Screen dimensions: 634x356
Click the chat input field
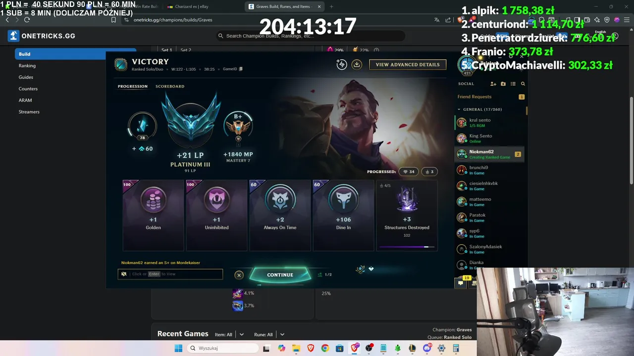(x=170, y=274)
